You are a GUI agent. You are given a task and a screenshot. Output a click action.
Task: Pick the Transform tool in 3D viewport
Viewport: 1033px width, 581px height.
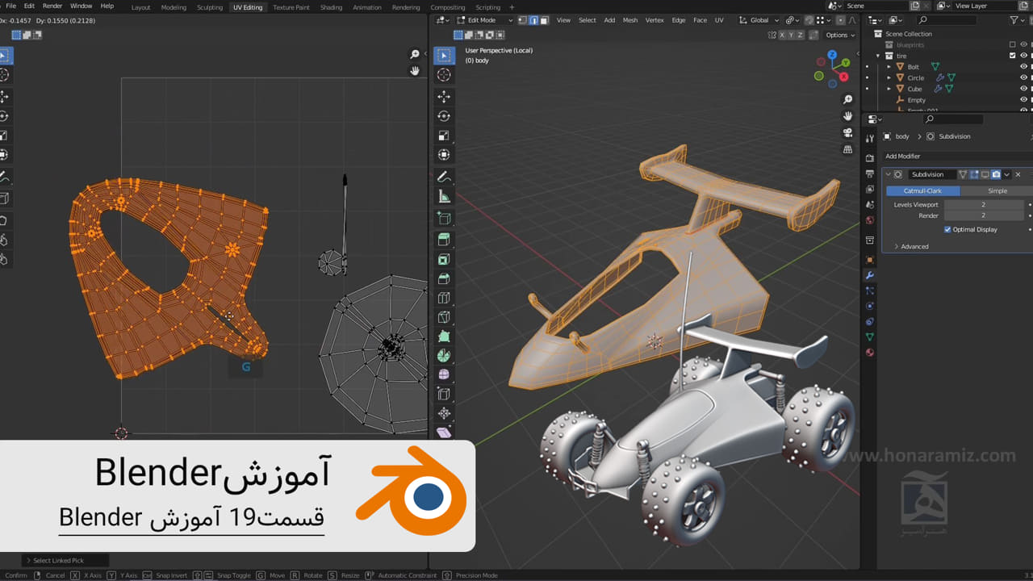click(444, 155)
